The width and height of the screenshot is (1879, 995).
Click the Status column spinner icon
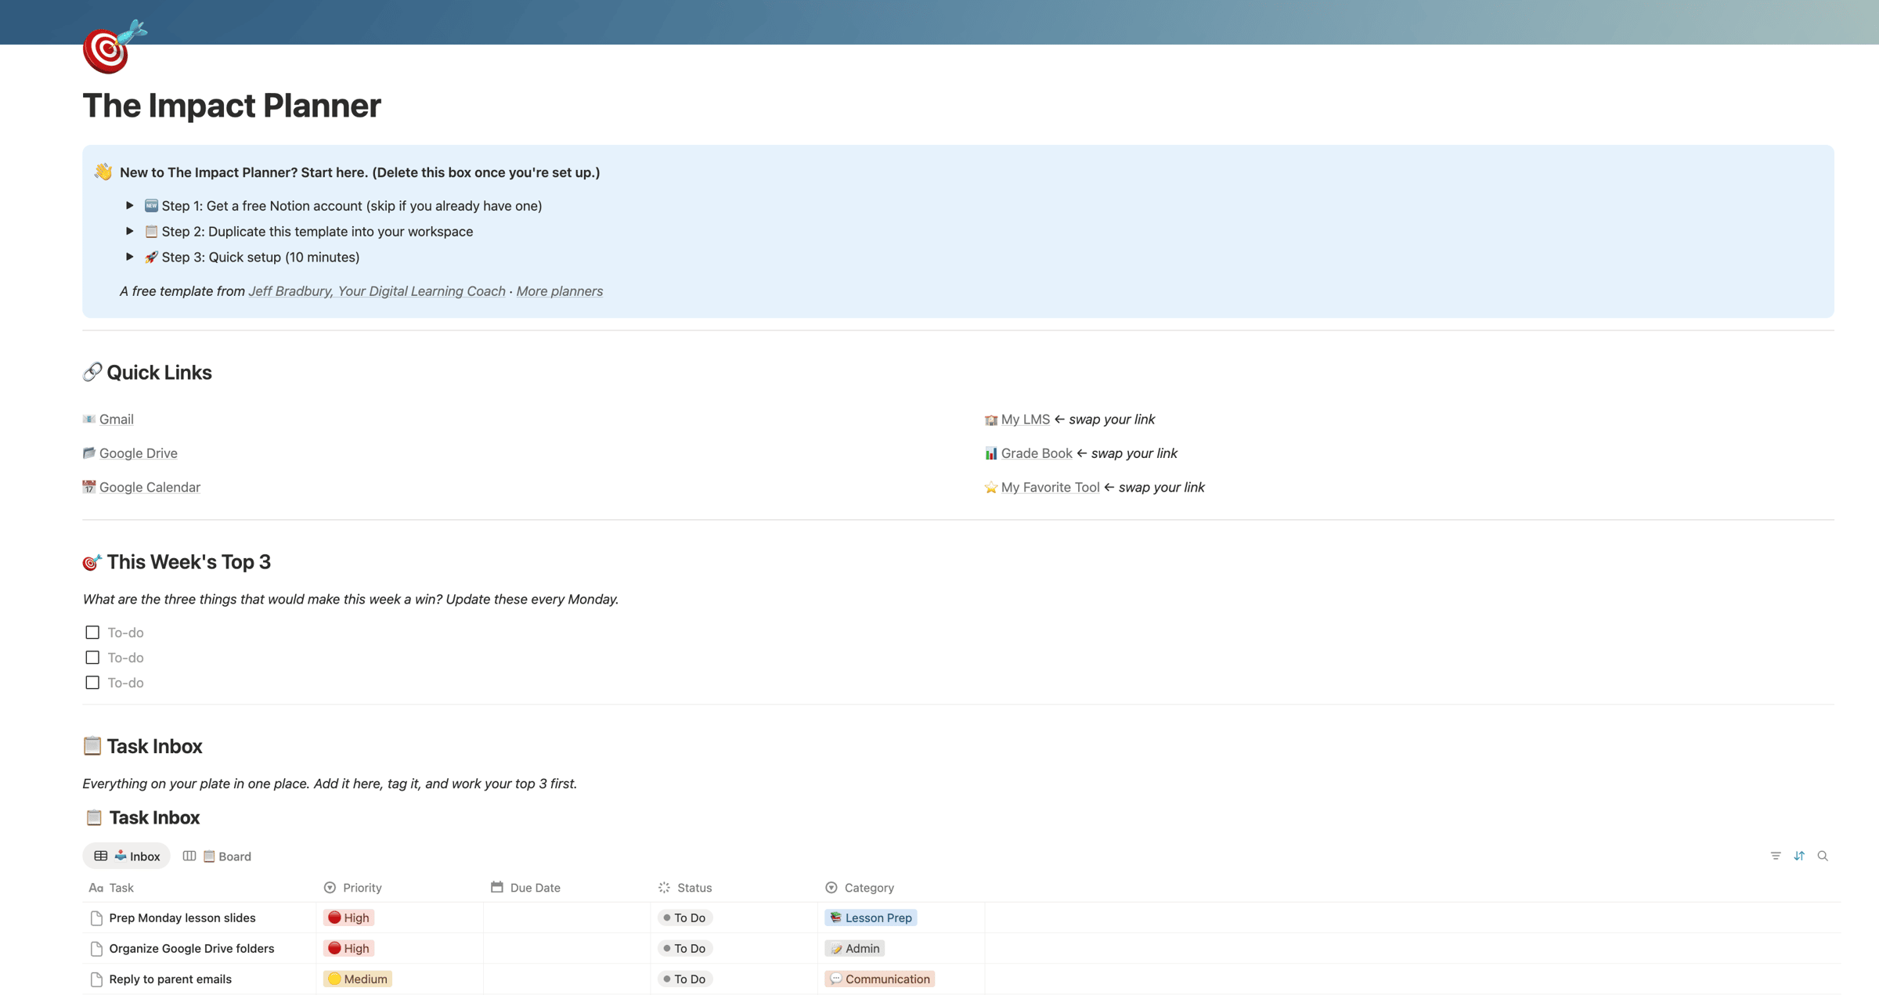point(664,887)
